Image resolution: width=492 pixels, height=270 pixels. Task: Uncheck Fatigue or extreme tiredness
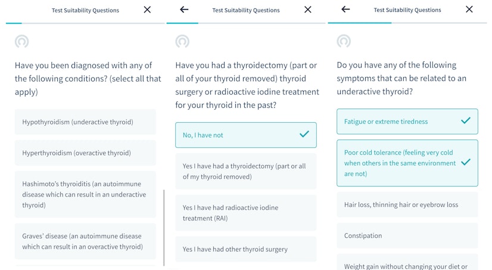(x=407, y=122)
